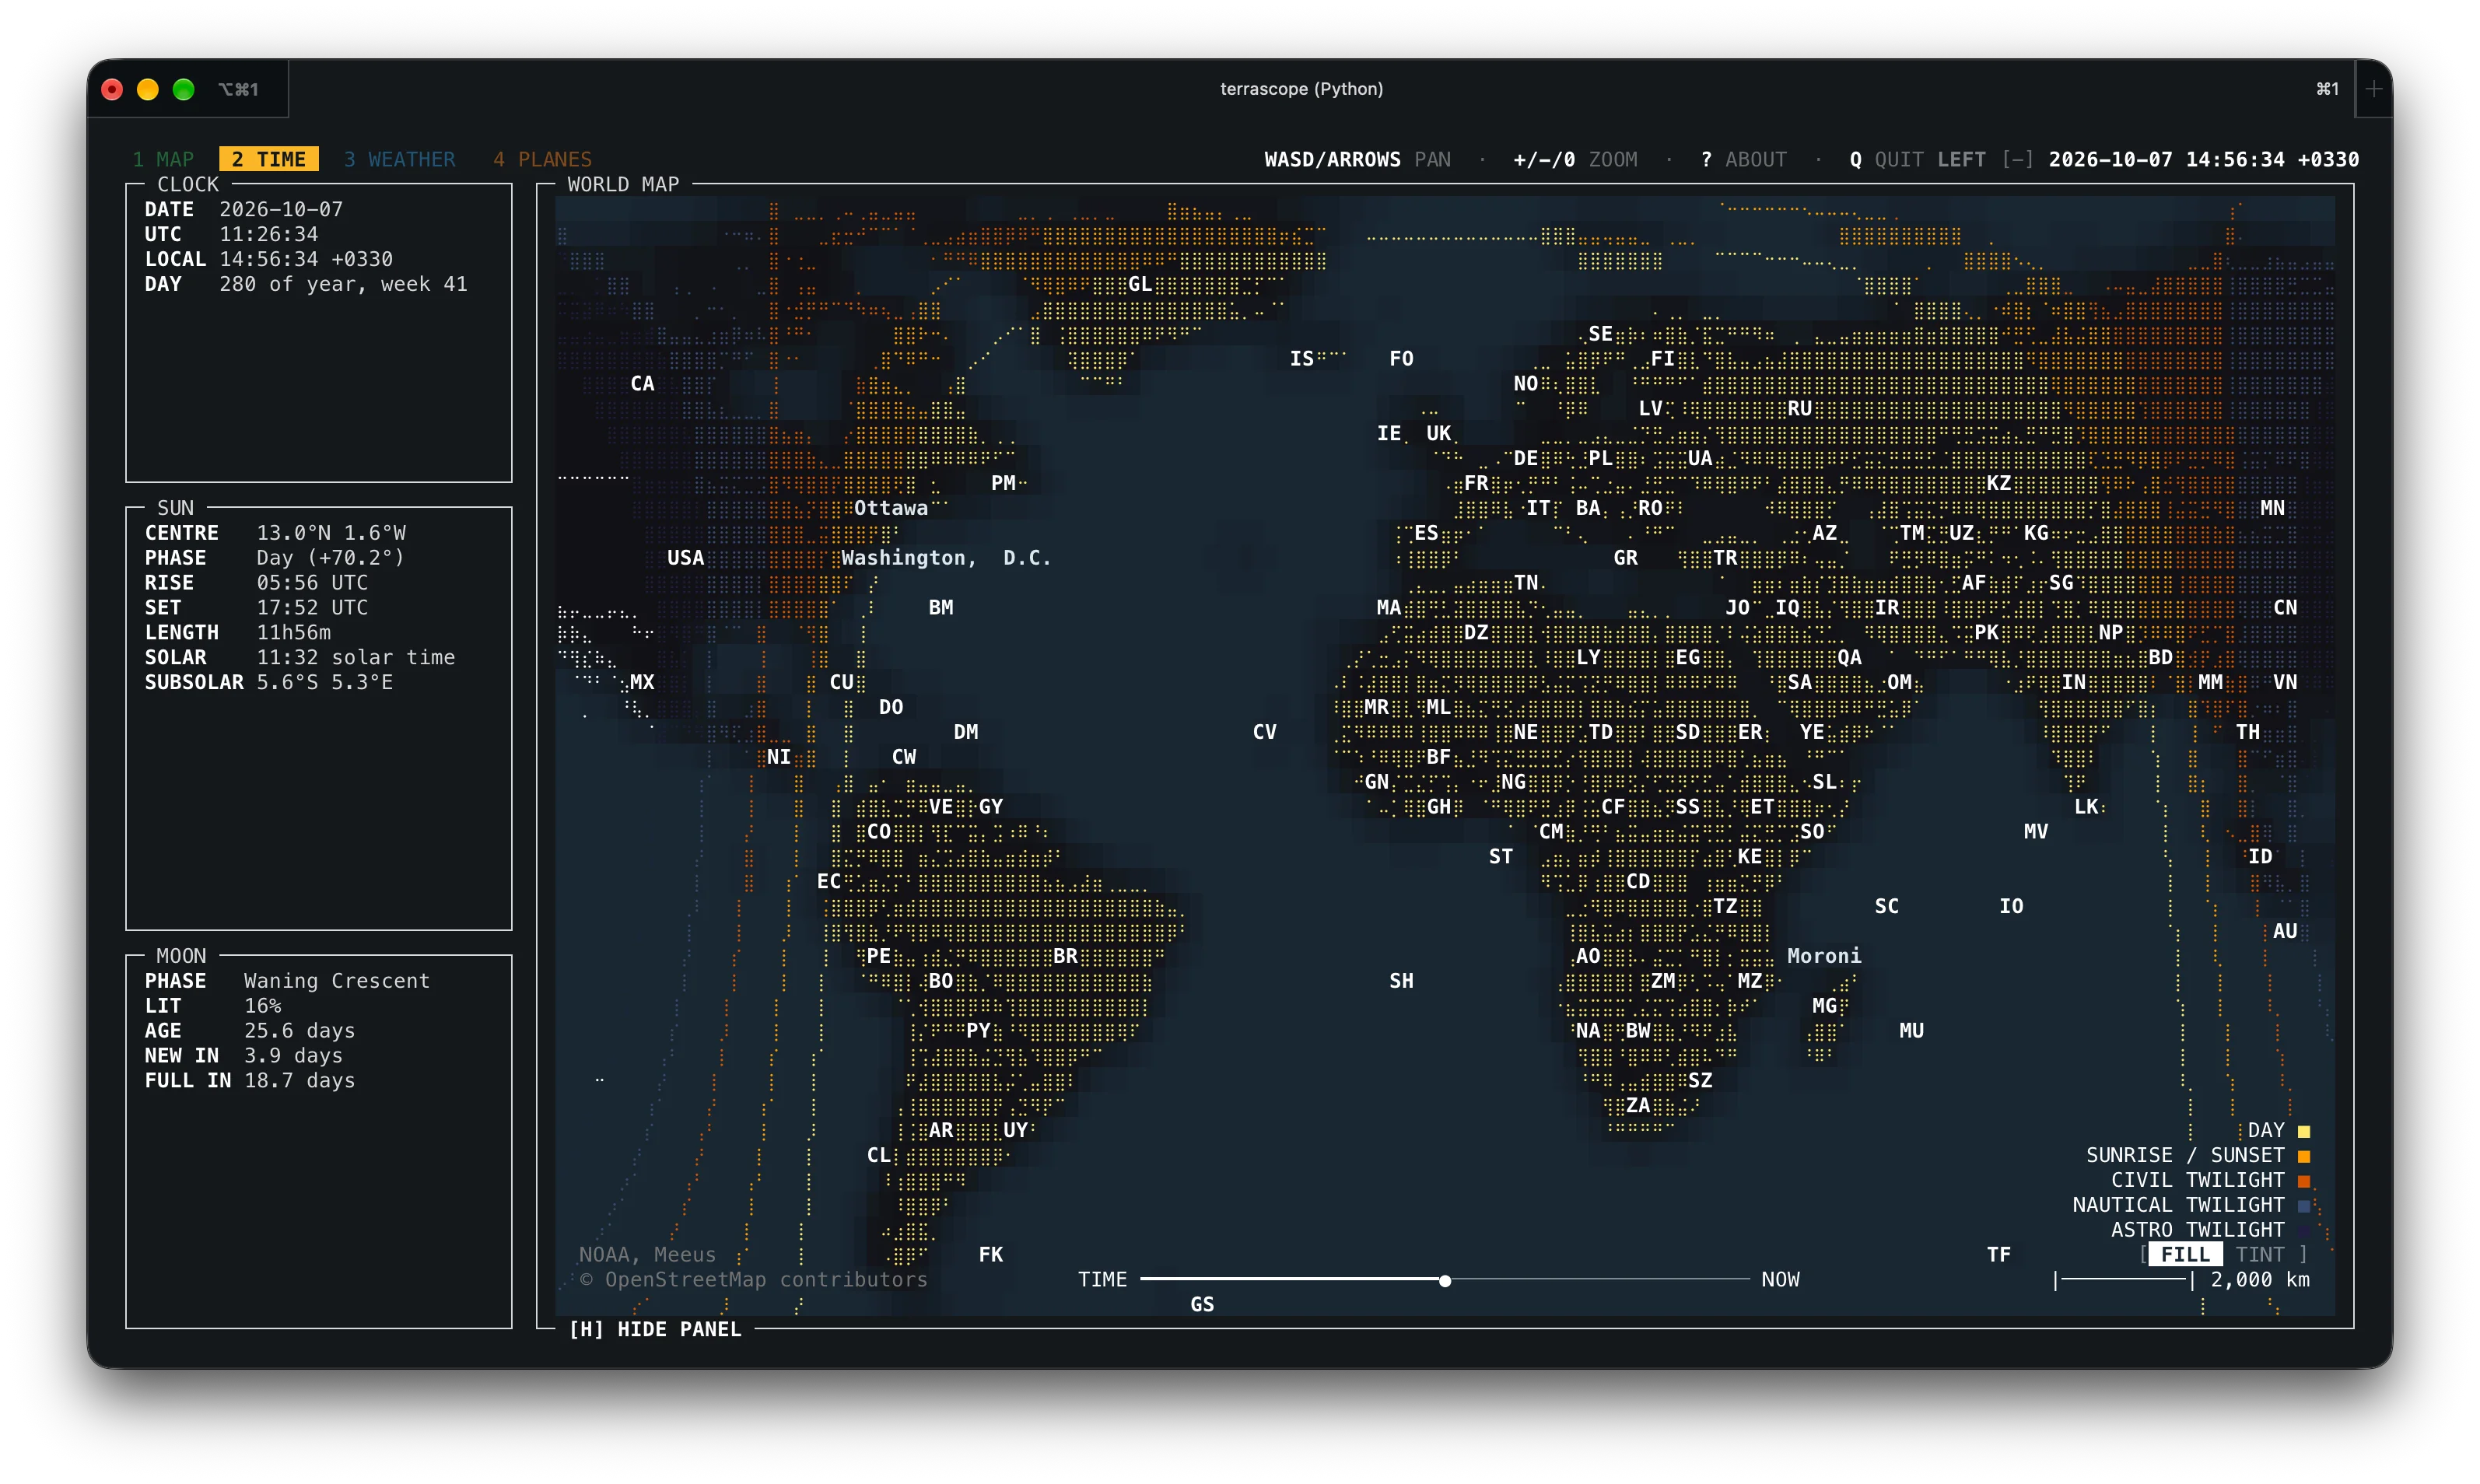Image resolution: width=2480 pixels, height=1484 pixels.
Task: Click the Q QUIT shortcut
Action: pos(1886,159)
